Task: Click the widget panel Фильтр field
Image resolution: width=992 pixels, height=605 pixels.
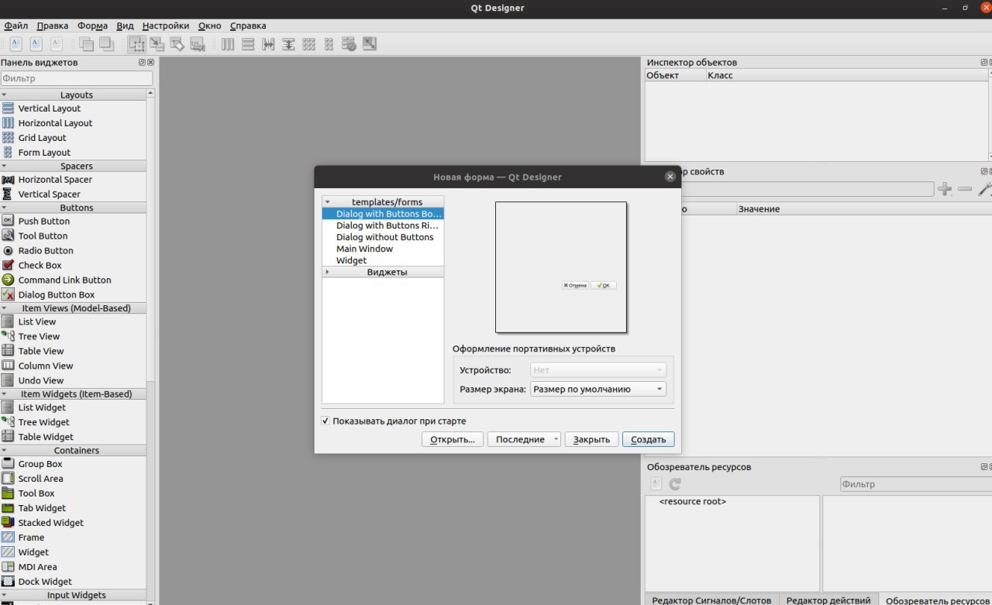Action: [77, 78]
